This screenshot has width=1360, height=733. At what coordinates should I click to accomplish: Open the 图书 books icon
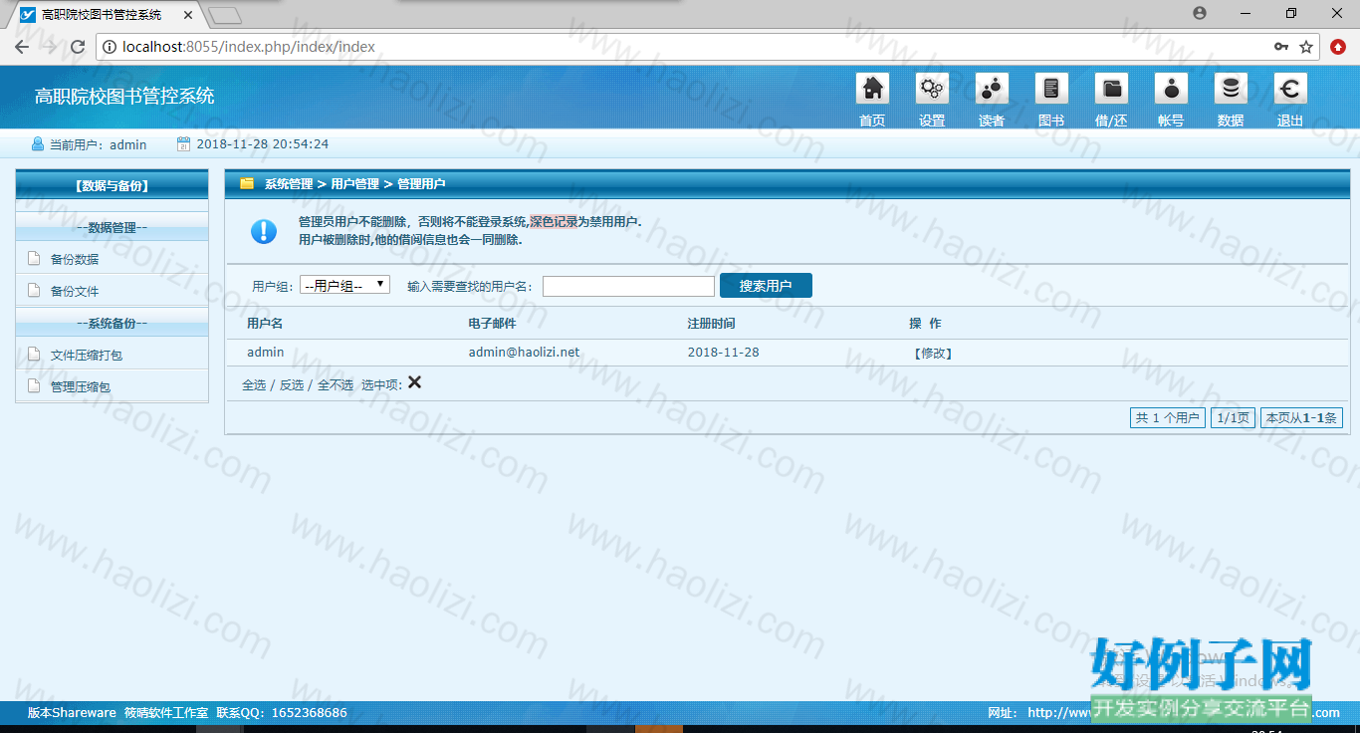pos(1051,89)
